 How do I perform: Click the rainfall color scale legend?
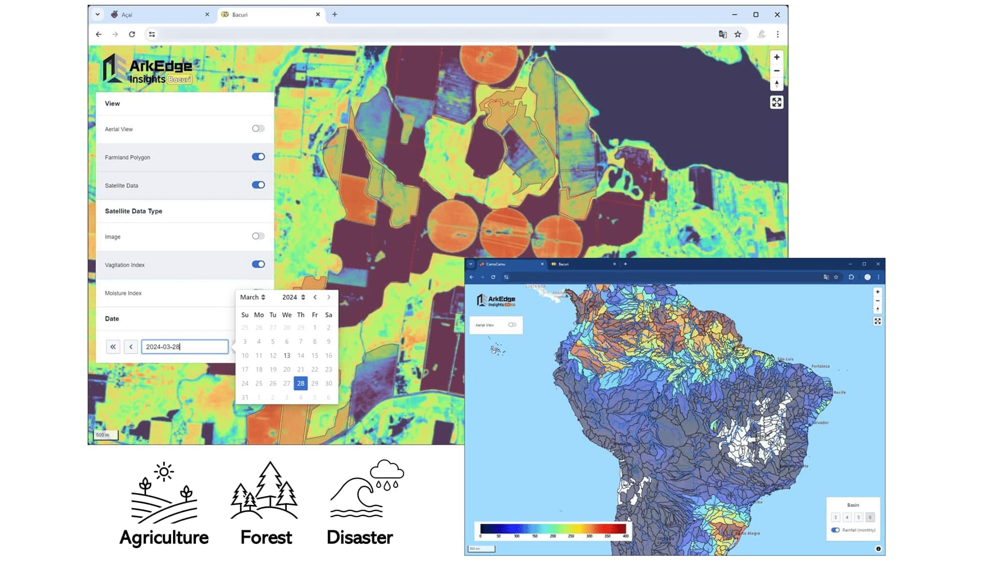click(x=553, y=530)
